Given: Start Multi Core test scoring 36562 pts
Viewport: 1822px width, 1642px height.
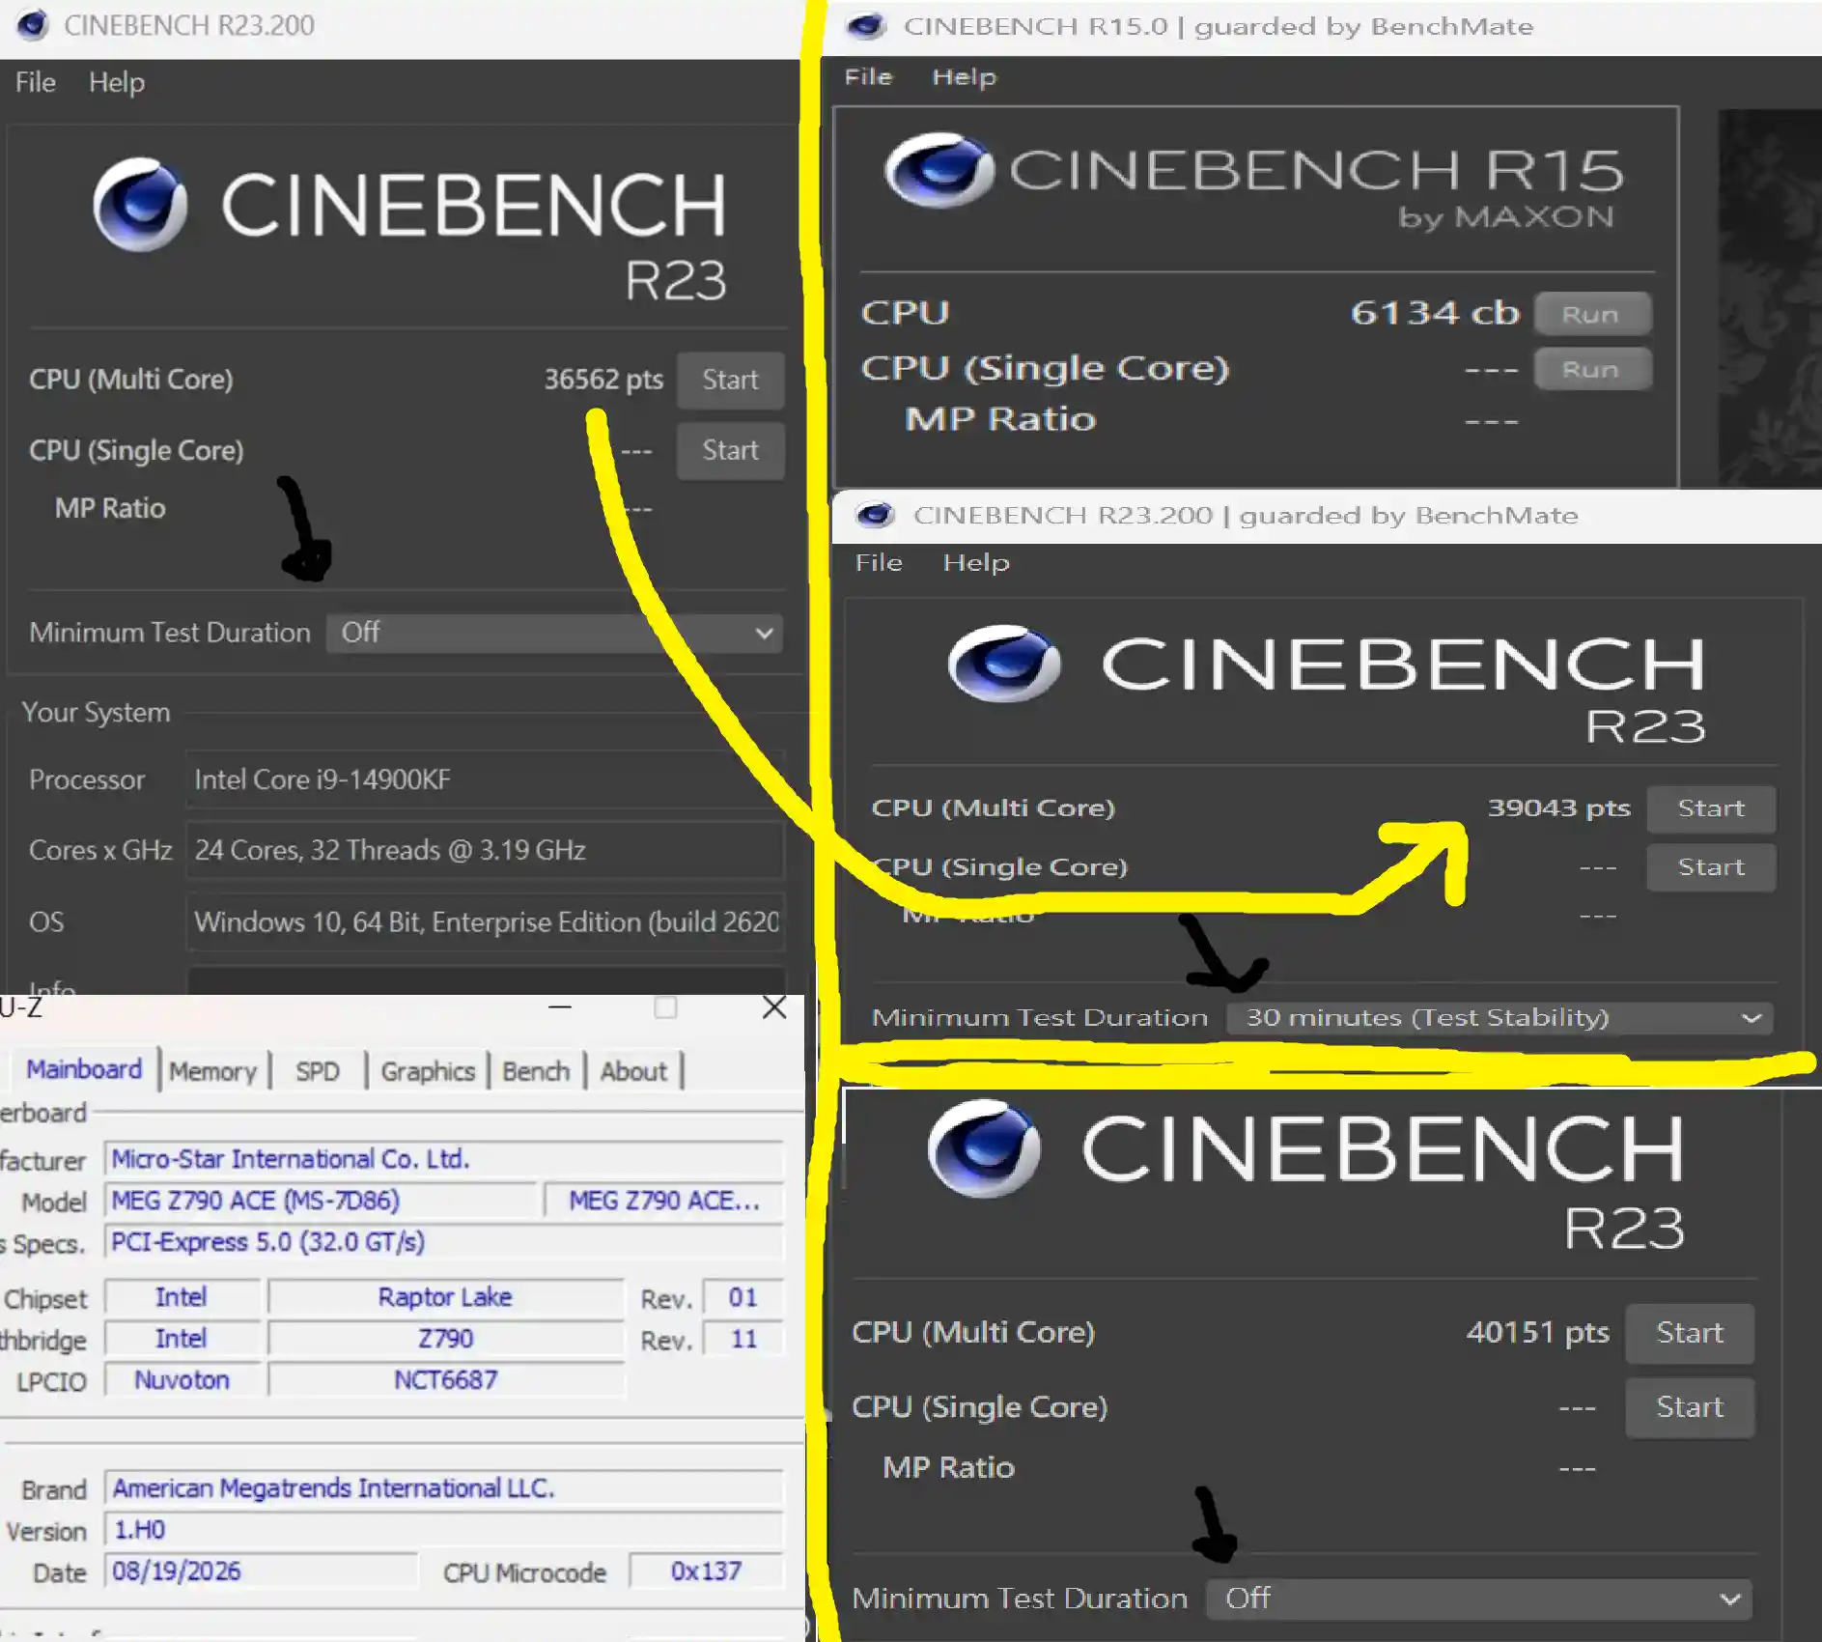Looking at the screenshot, I should click(x=730, y=380).
